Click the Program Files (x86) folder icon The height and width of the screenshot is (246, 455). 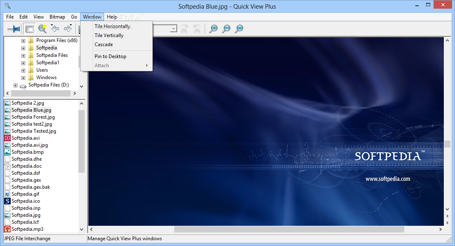point(31,40)
